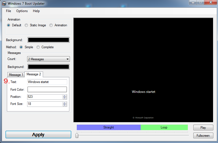Increase the Font Size with up arrow
The height and width of the screenshot is (143, 218).
65,103
